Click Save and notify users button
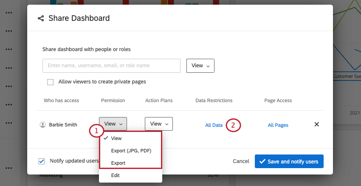This screenshot has width=361, height=186. pyautogui.click(x=289, y=161)
